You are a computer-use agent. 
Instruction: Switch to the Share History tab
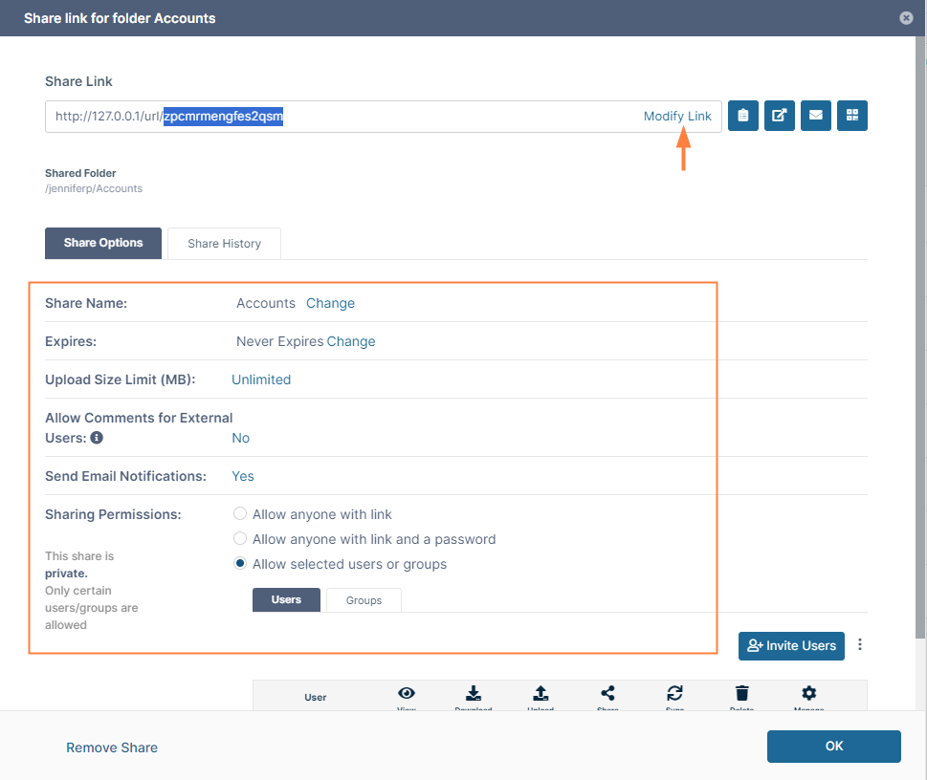(224, 244)
